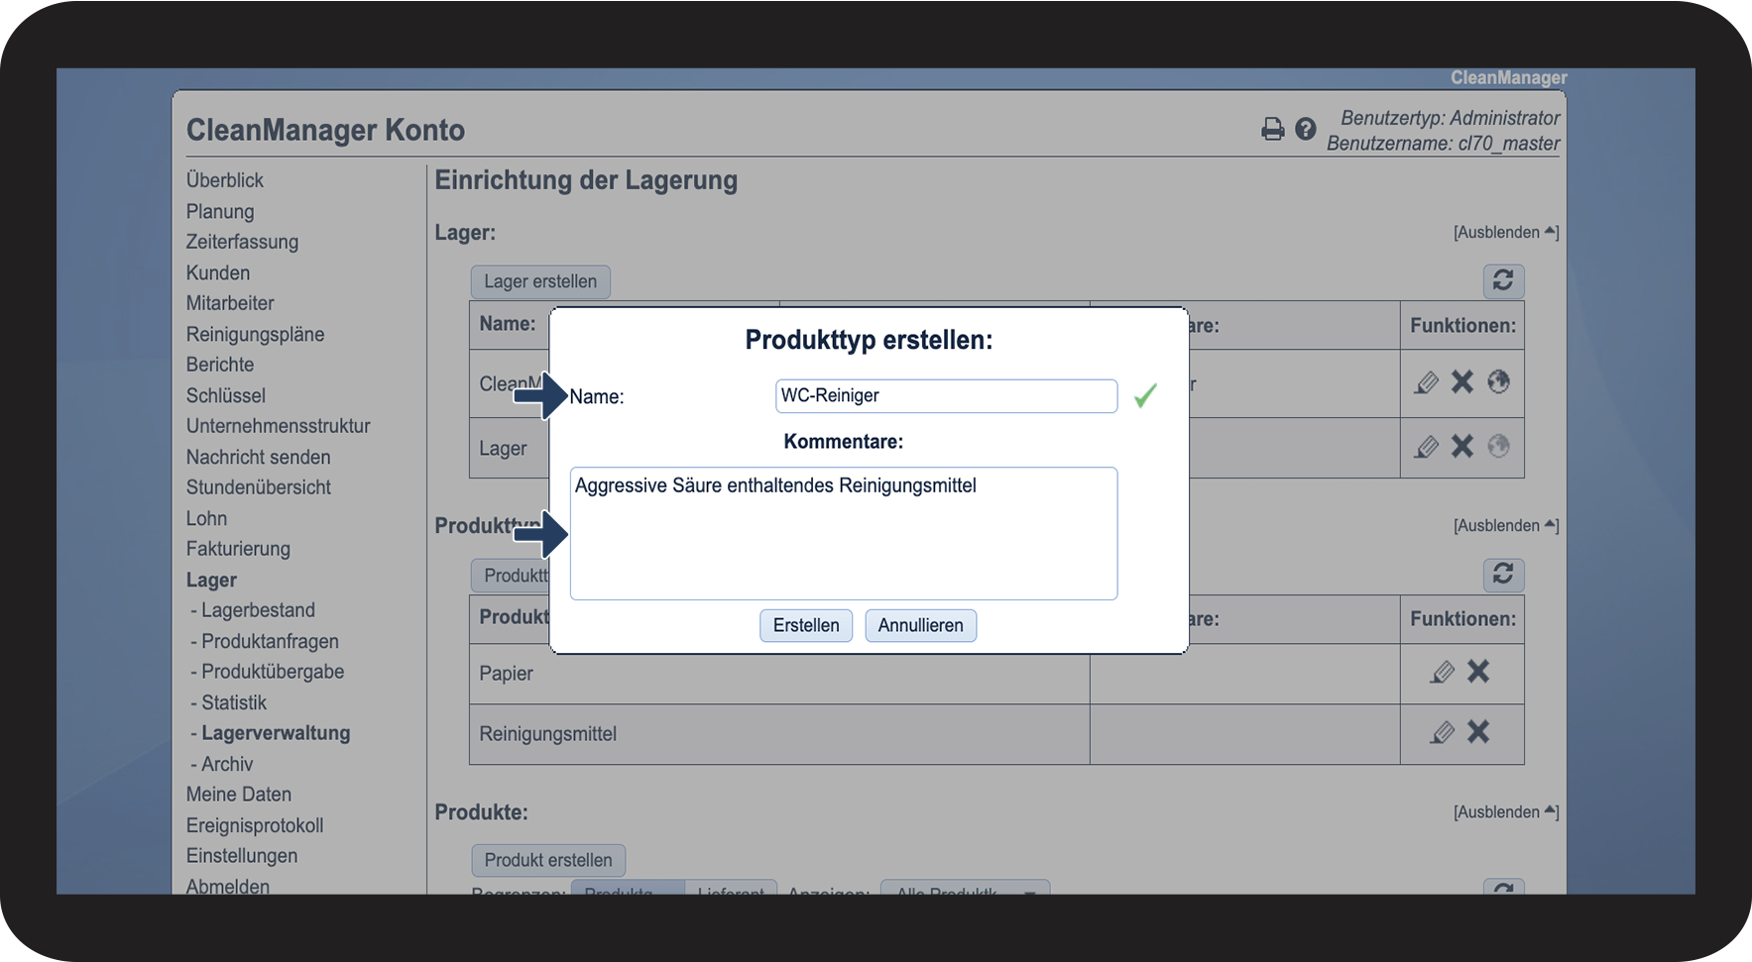This screenshot has width=1752, height=962.
Task: Open the help question mark icon
Action: point(1306,129)
